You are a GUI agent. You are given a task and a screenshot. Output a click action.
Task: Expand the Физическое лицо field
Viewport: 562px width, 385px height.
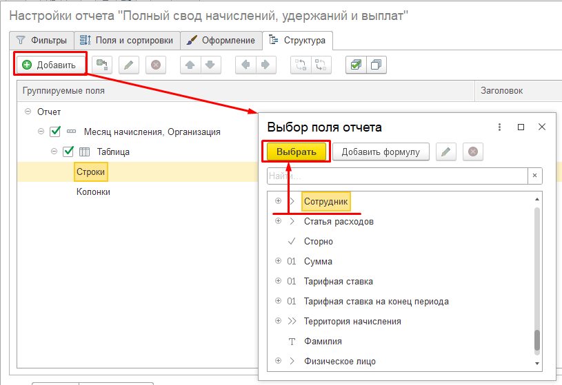tap(279, 361)
